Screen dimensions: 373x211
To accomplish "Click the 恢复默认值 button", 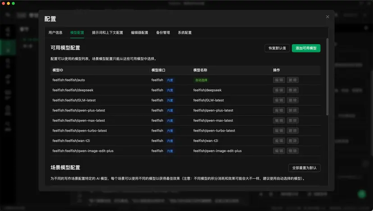I will tap(277, 48).
